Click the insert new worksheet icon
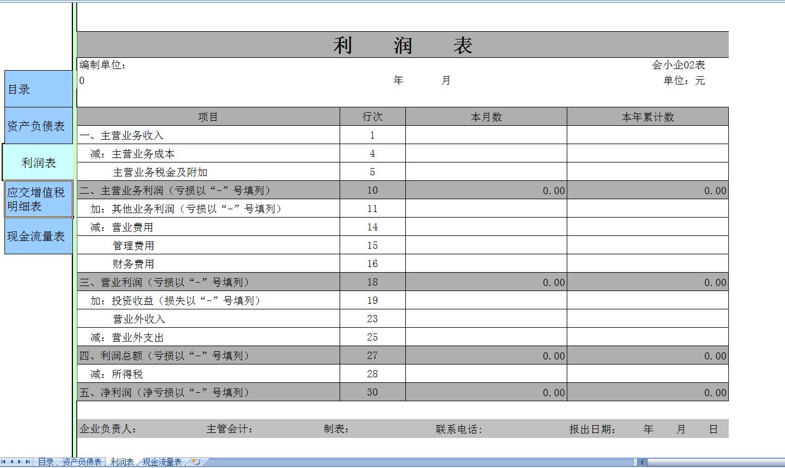This screenshot has width=785, height=468. [194, 461]
